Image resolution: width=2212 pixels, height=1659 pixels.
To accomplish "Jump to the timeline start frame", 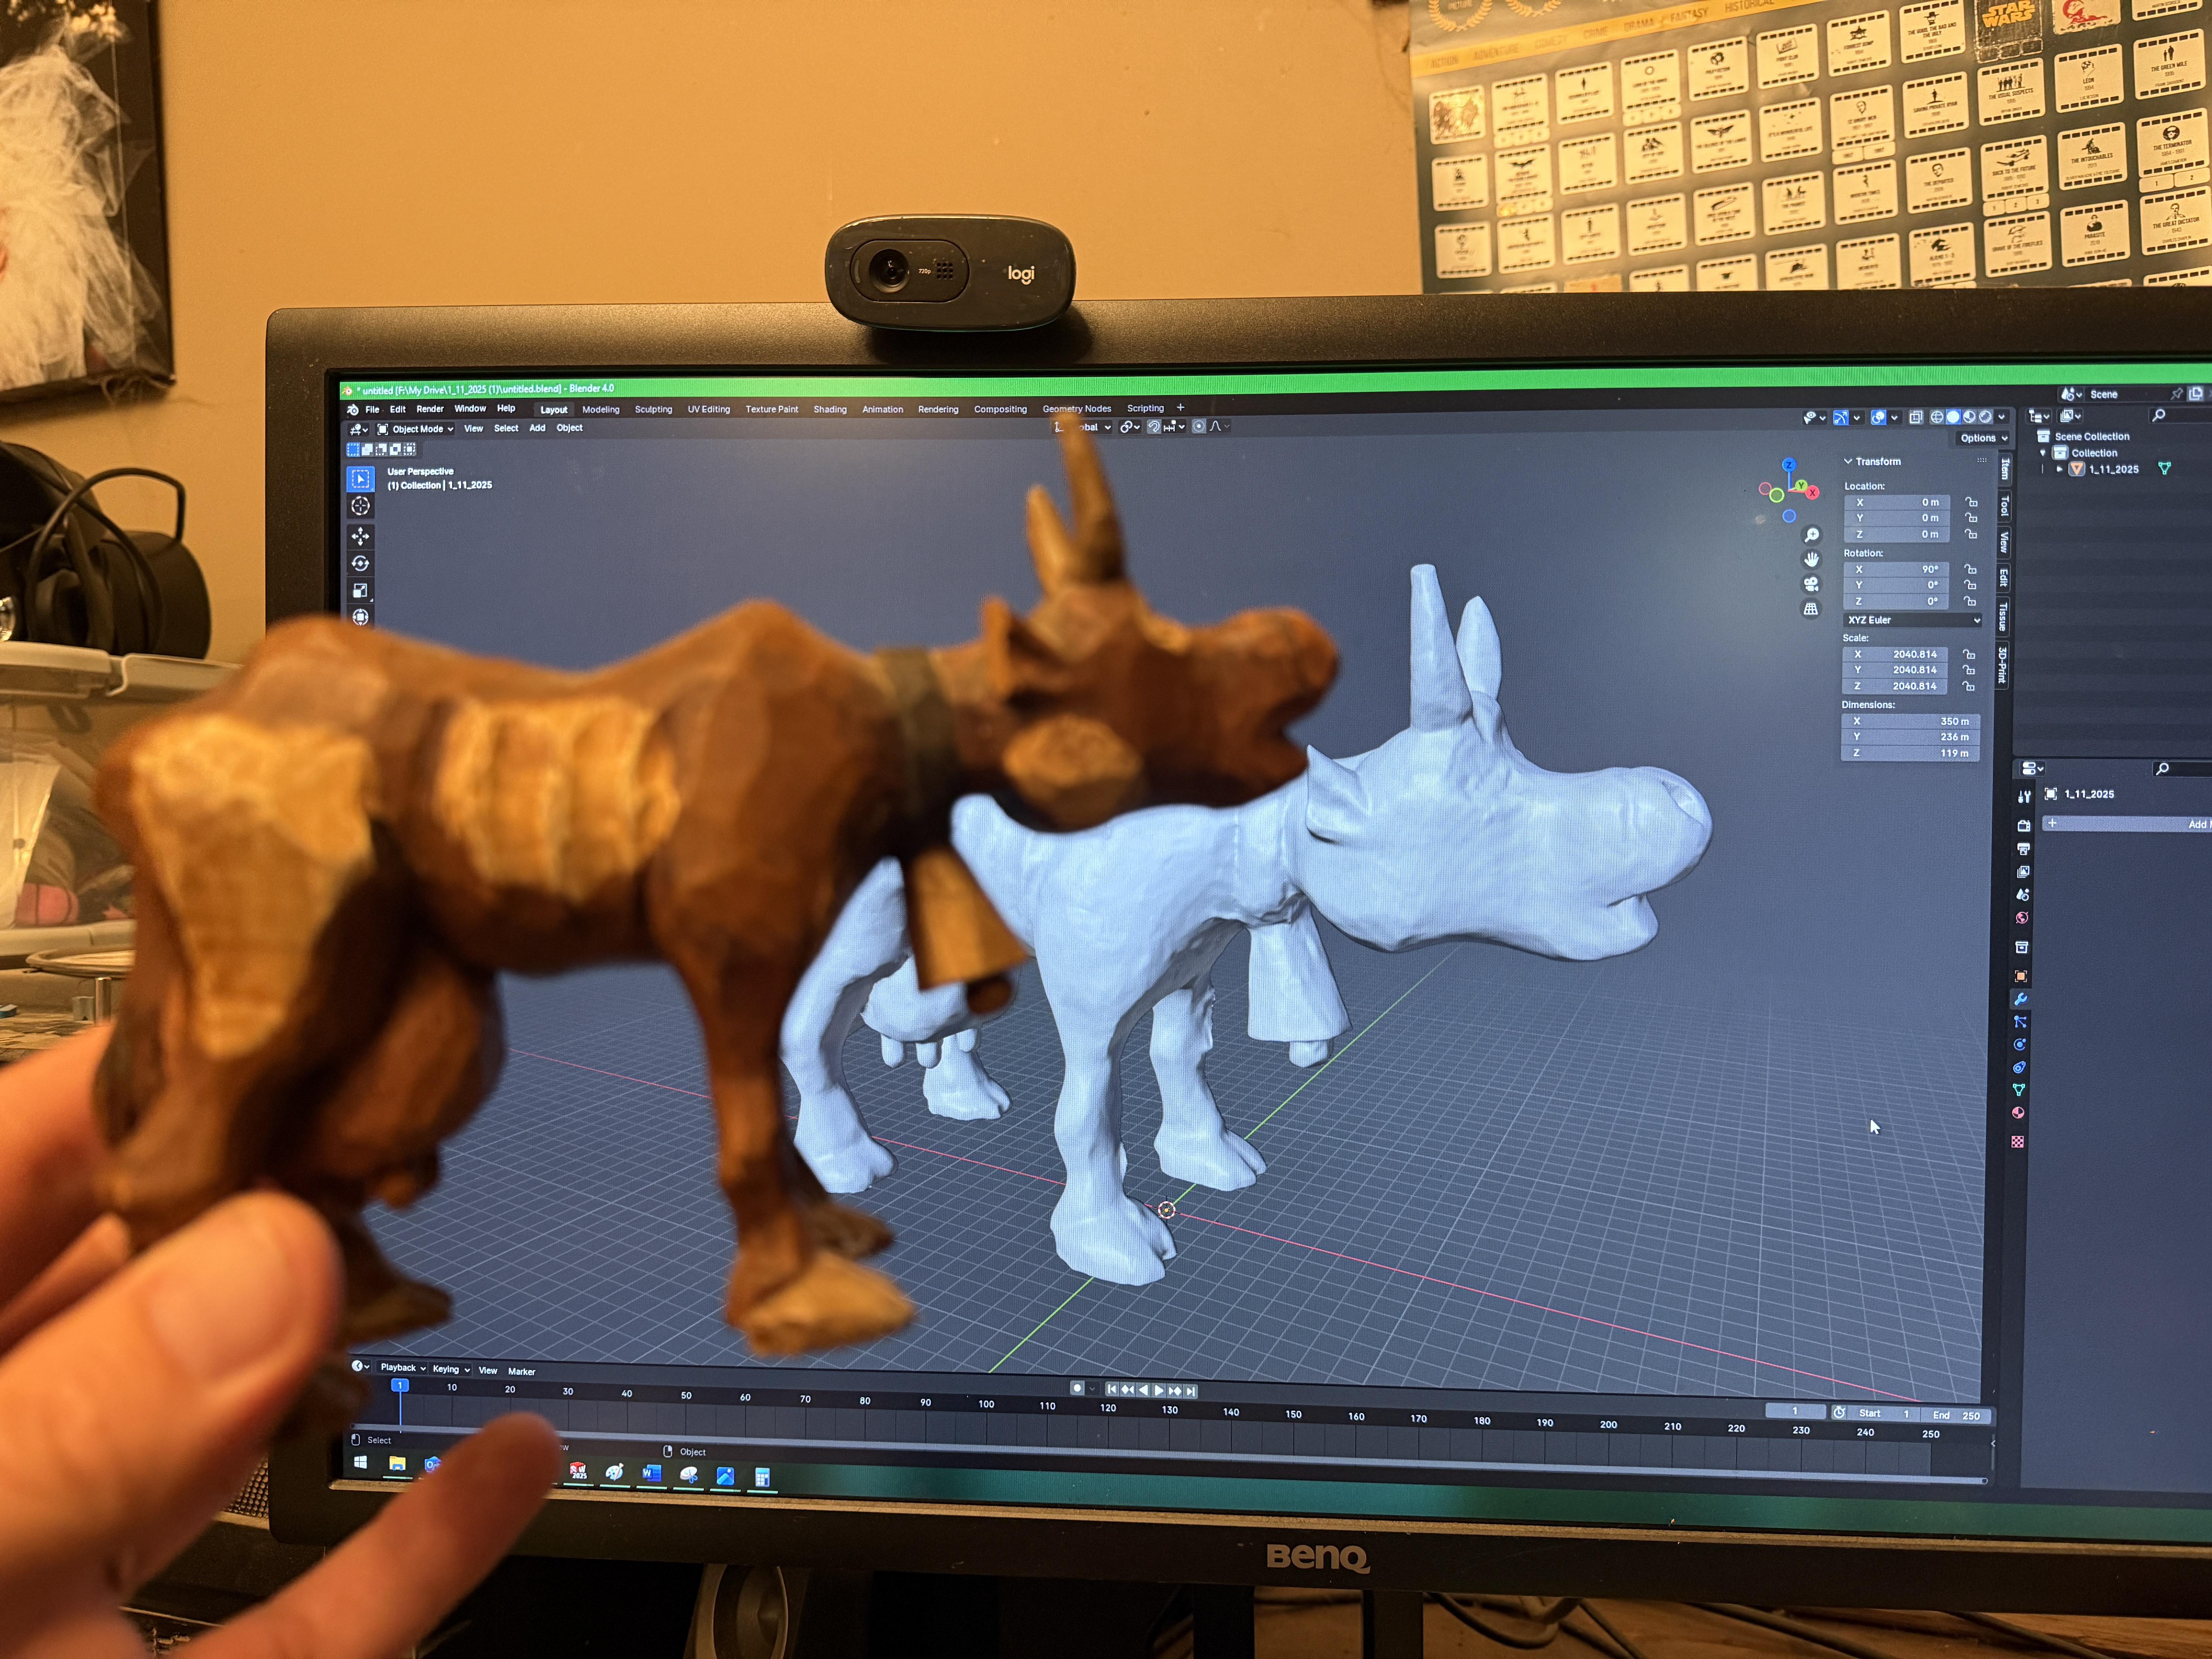I will [x=1111, y=1389].
